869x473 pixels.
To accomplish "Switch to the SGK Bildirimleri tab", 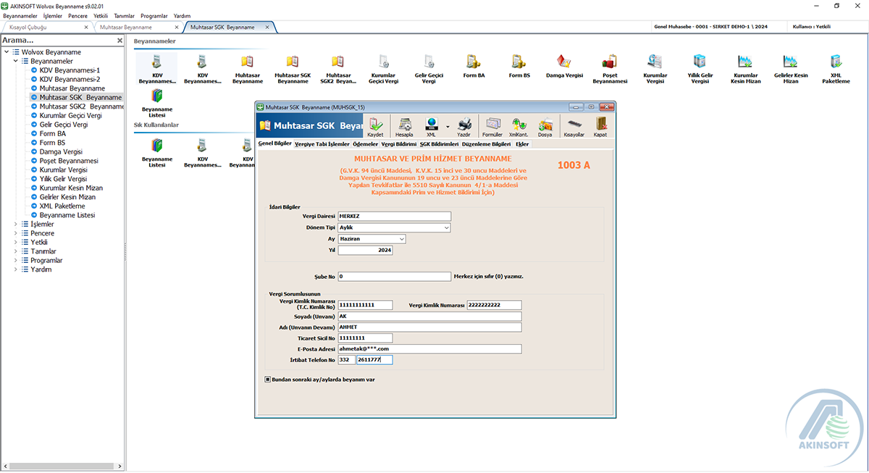I will pyautogui.click(x=439, y=144).
